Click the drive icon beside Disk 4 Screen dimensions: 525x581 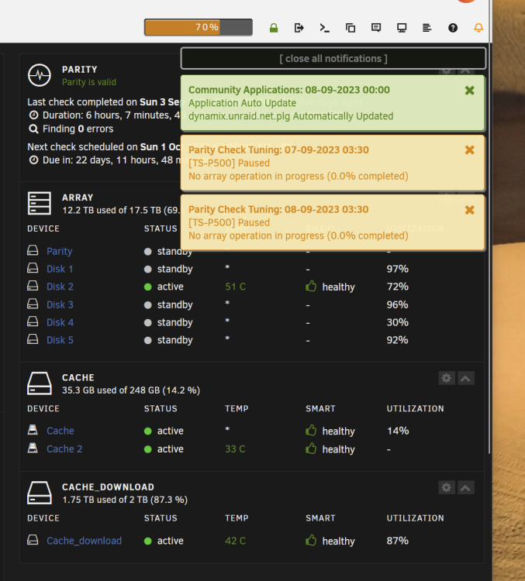[x=33, y=321]
